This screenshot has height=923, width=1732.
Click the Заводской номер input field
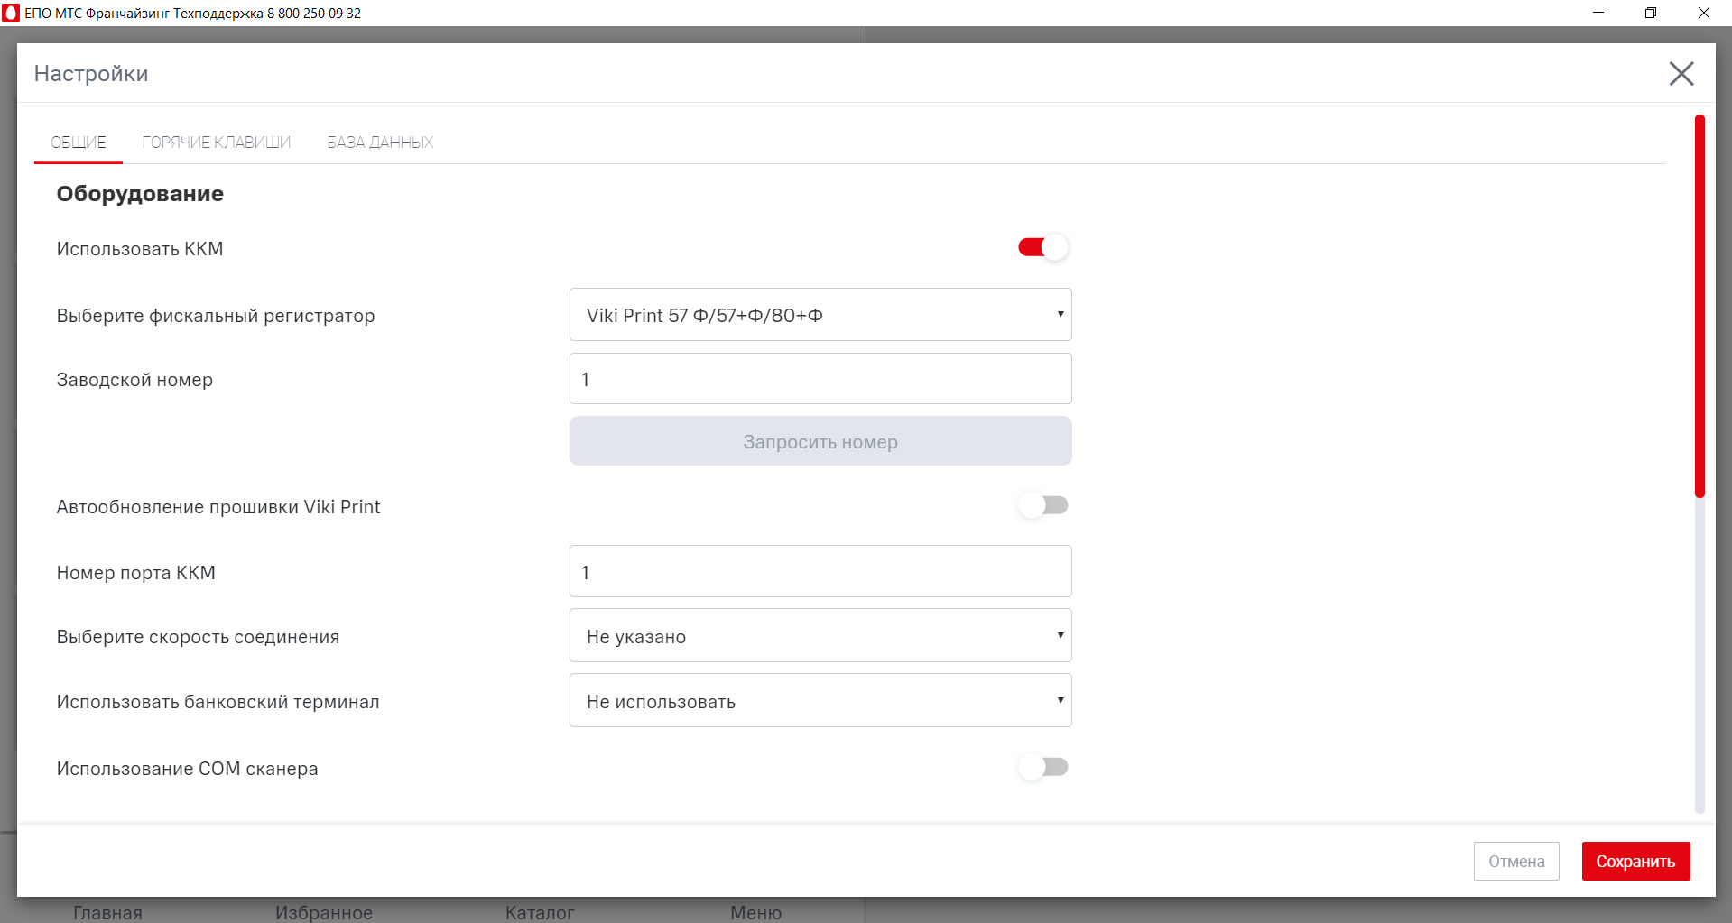820,379
